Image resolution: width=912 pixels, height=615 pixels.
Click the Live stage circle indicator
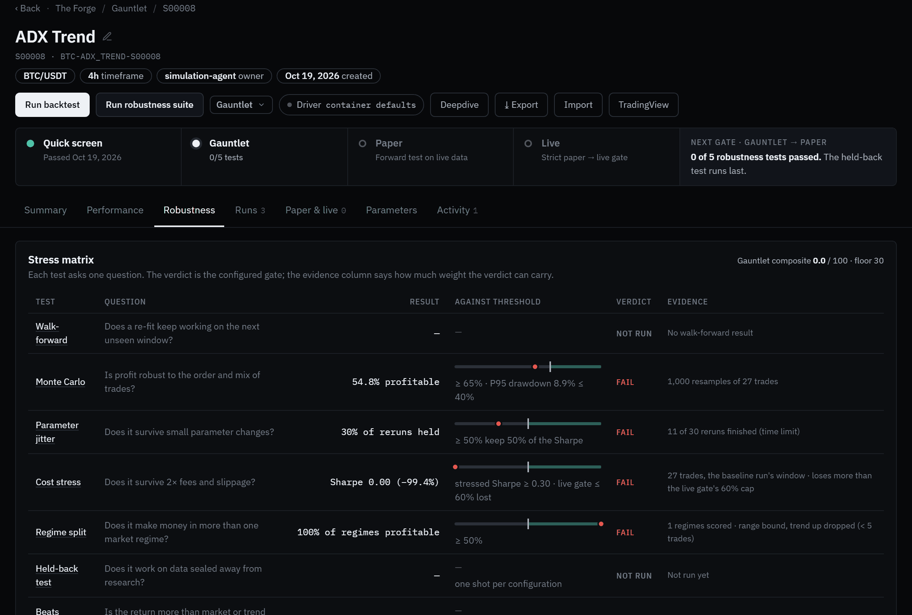pos(528,143)
